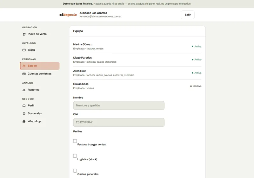The width and height of the screenshot is (254, 178).
Task: Tick the Gastos generales checkbox
Action: pos(75,171)
